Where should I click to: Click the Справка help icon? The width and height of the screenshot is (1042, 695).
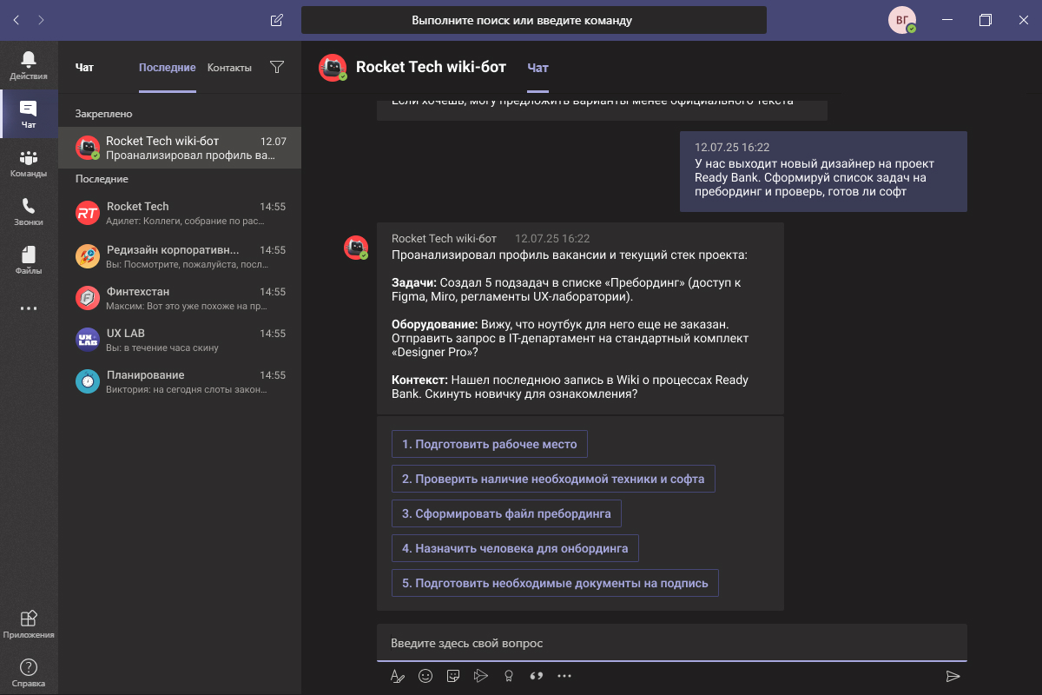click(x=29, y=672)
